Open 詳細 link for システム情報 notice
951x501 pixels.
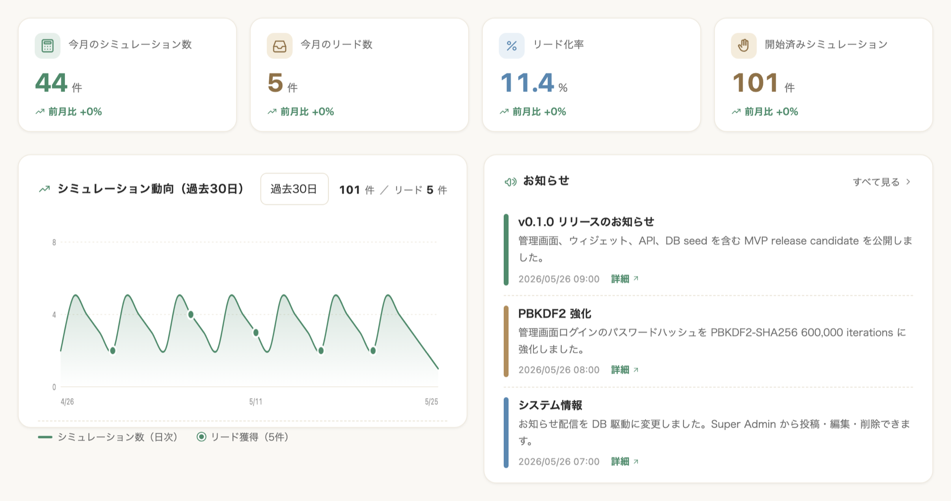pos(625,461)
